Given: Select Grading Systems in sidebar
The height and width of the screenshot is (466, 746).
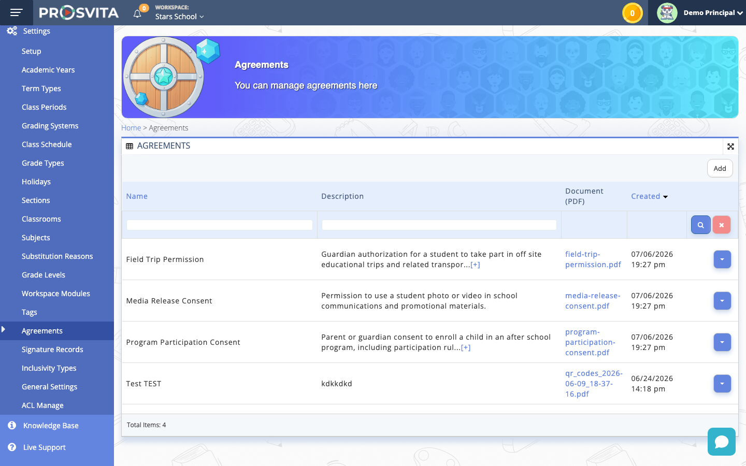Looking at the screenshot, I should tap(50, 126).
